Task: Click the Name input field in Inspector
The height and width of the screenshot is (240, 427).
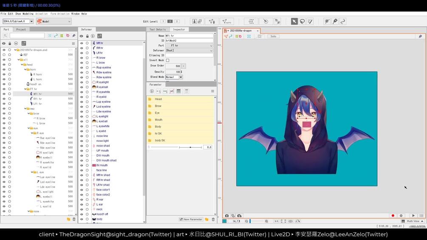Action: tap(189, 36)
